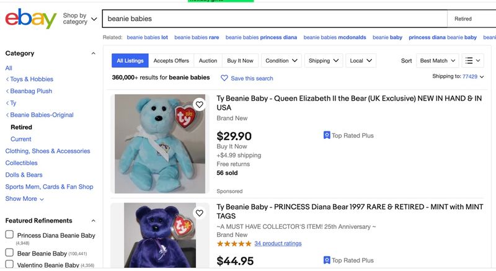This screenshot has height=271, width=496.
Task: Click the beanie babies search field
Action: (x=273, y=19)
